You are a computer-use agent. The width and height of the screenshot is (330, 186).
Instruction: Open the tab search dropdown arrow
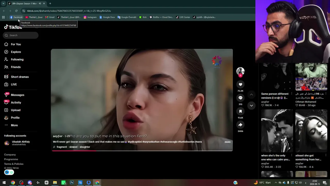[3, 4]
